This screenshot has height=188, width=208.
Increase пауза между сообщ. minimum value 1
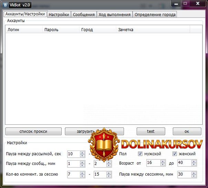pos(82,162)
